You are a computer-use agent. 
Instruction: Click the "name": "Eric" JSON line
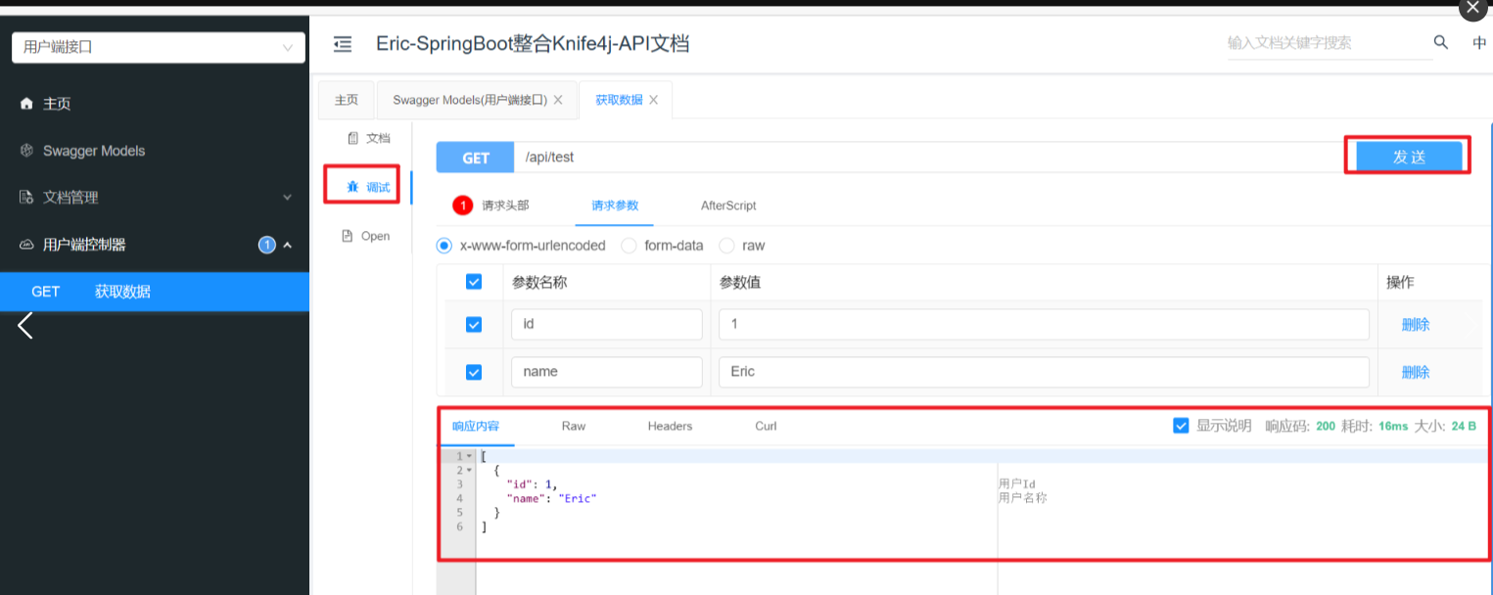pos(551,498)
